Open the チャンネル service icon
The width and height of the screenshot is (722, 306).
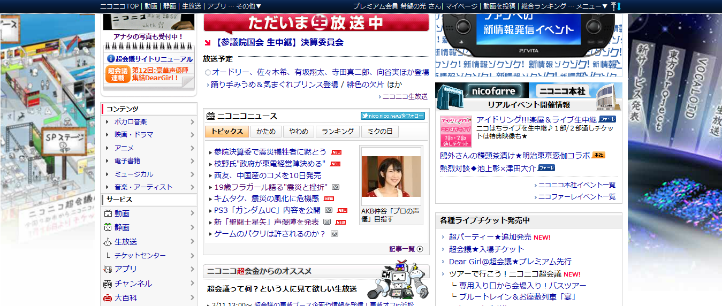[x=108, y=284]
